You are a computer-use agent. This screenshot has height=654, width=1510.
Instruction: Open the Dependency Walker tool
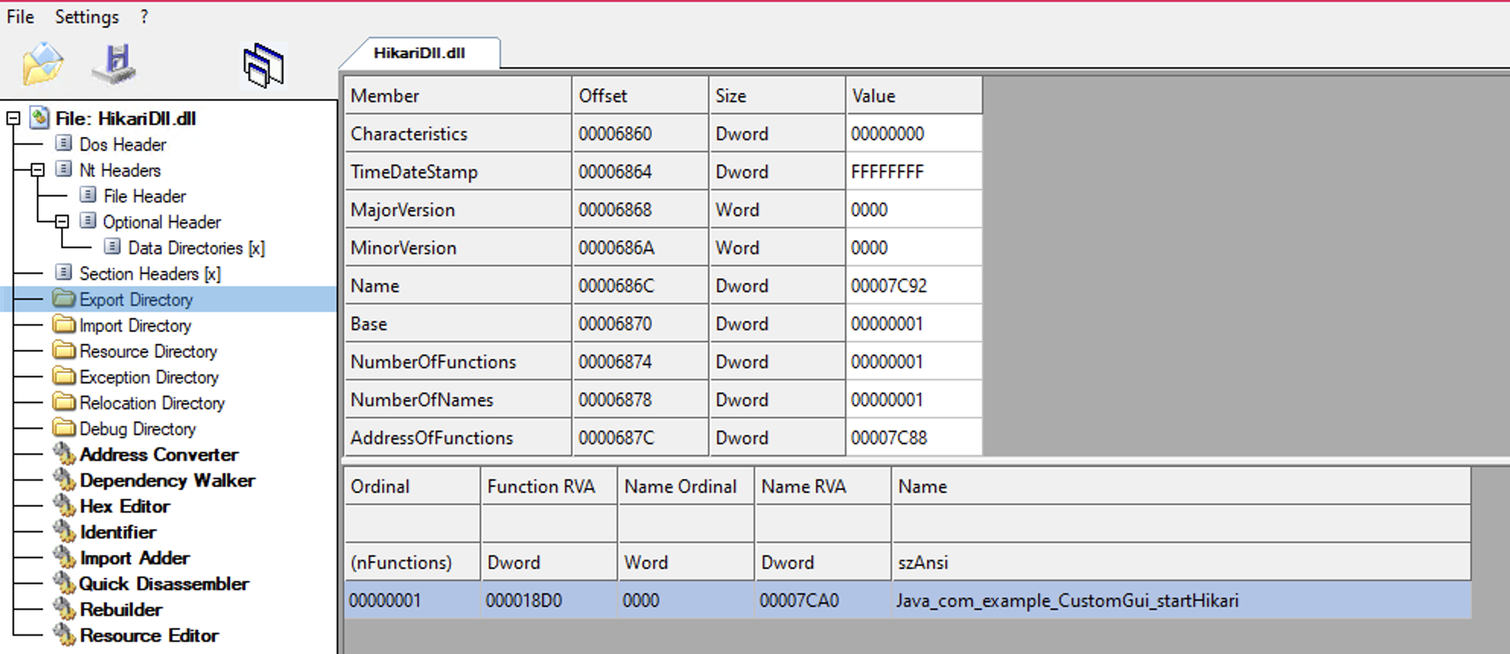coord(167,481)
